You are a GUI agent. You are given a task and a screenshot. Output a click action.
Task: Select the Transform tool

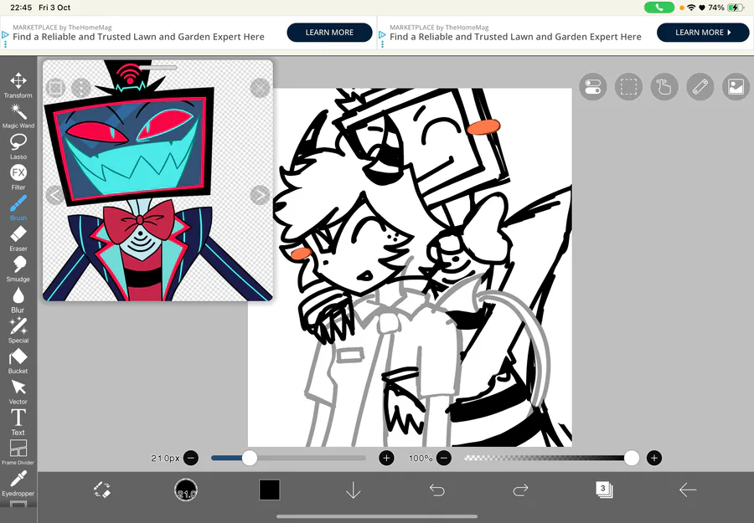pos(18,85)
